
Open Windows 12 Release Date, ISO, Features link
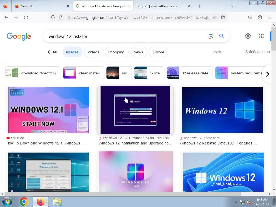[x=218, y=143]
